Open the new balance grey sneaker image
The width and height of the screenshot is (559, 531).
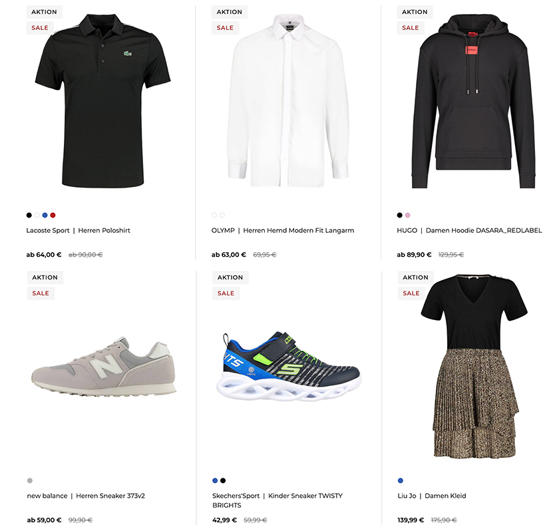pyautogui.click(x=104, y=367)
